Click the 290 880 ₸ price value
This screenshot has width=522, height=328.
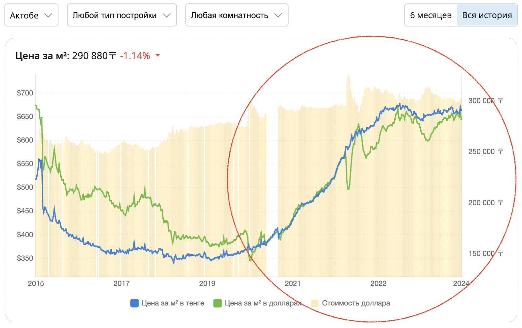tap(94, 56)
